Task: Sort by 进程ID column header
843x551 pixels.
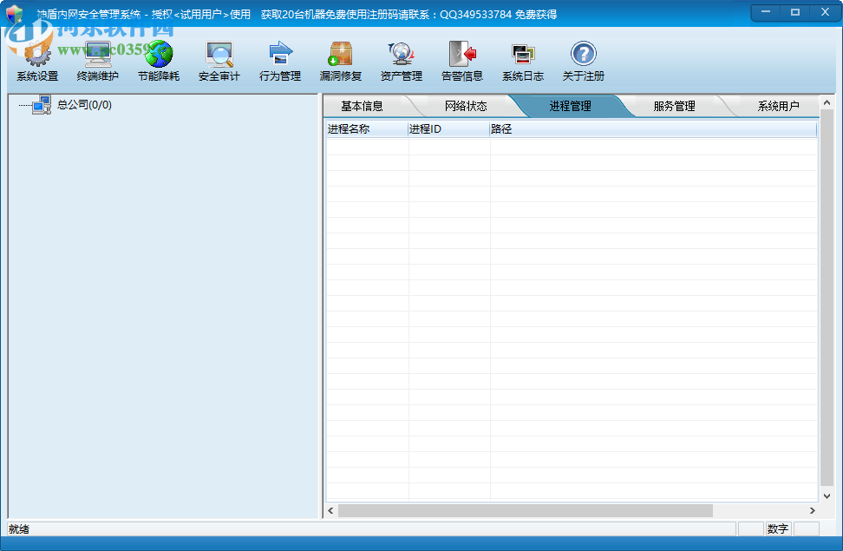Action: 449,129
